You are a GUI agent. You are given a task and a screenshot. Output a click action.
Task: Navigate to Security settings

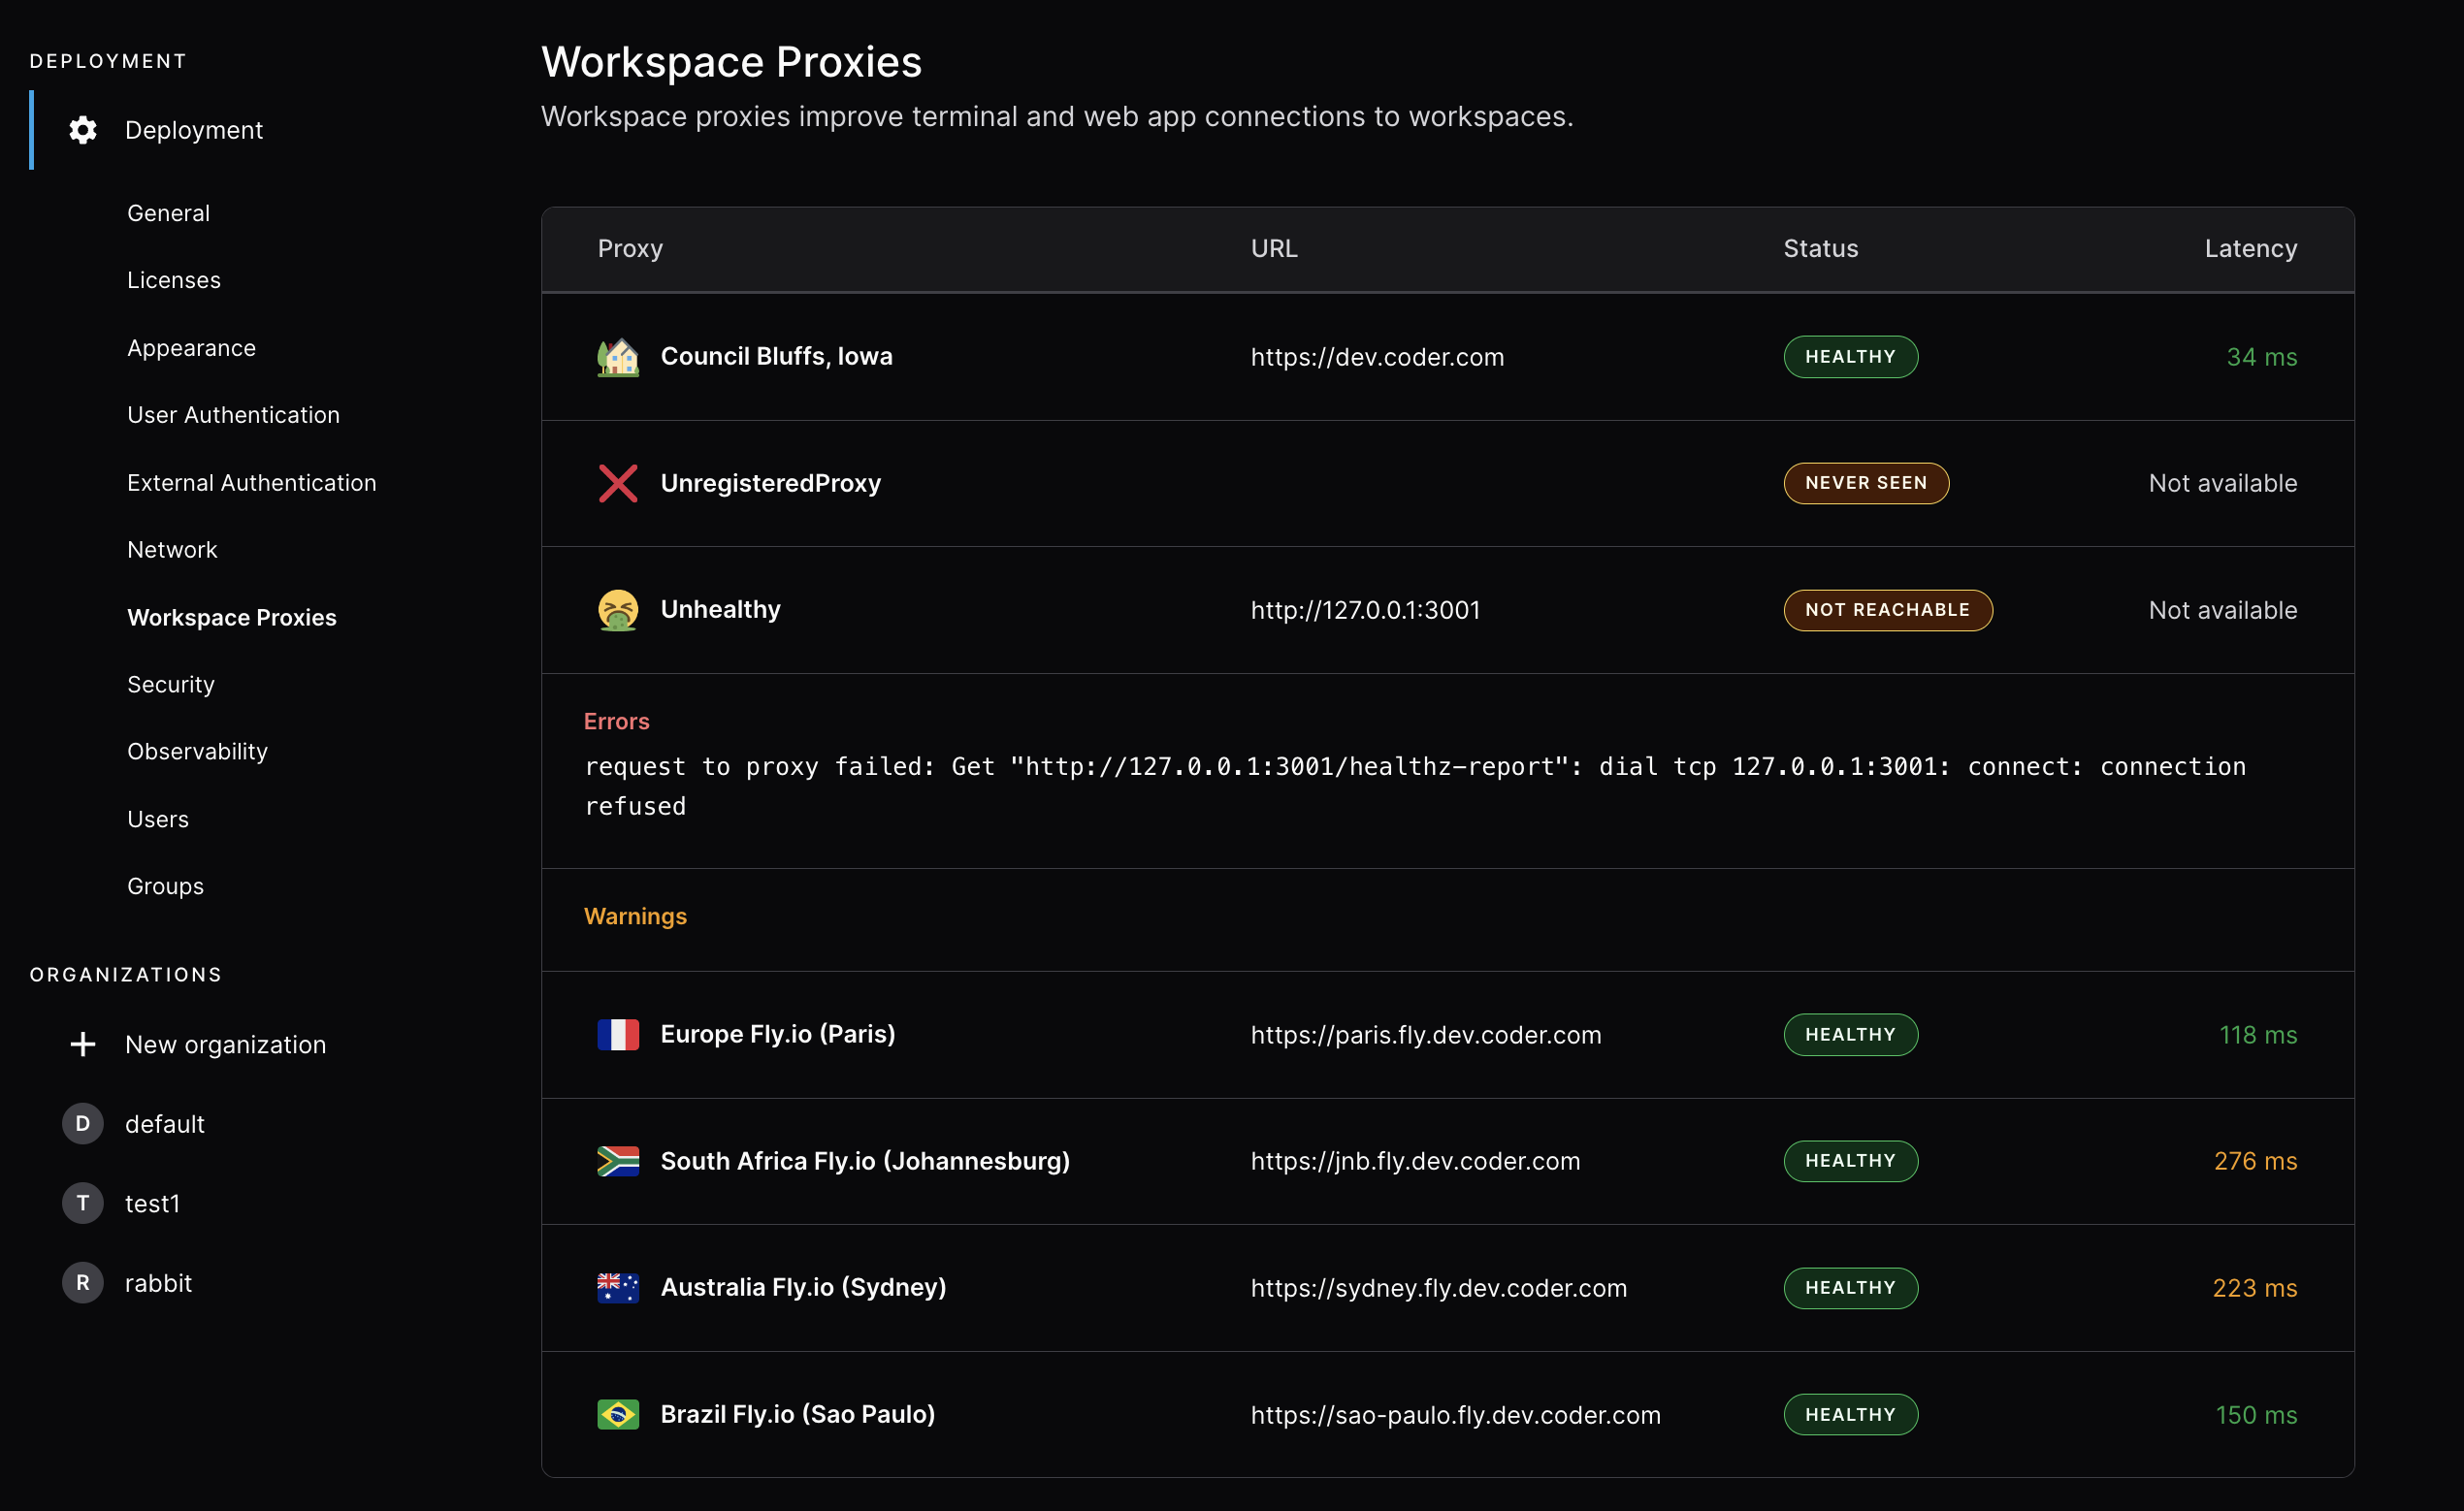pos(170,684)
